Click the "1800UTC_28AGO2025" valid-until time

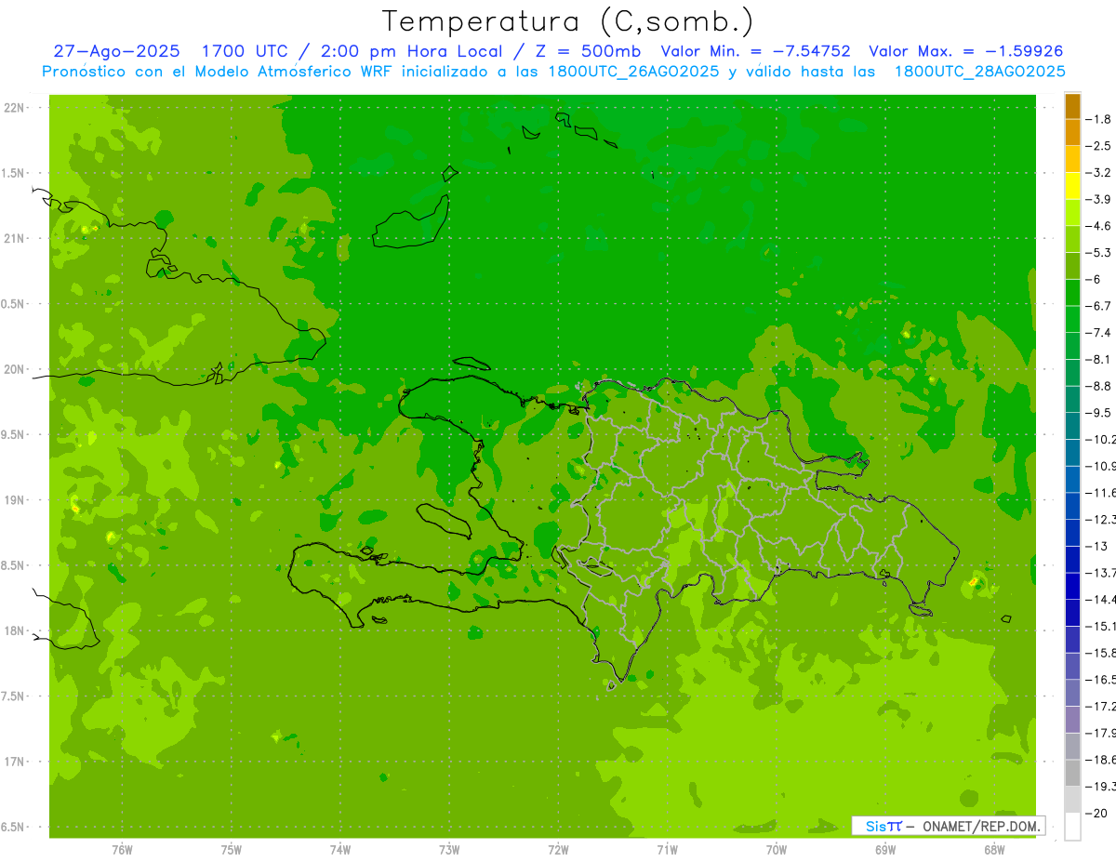(980, 72)
